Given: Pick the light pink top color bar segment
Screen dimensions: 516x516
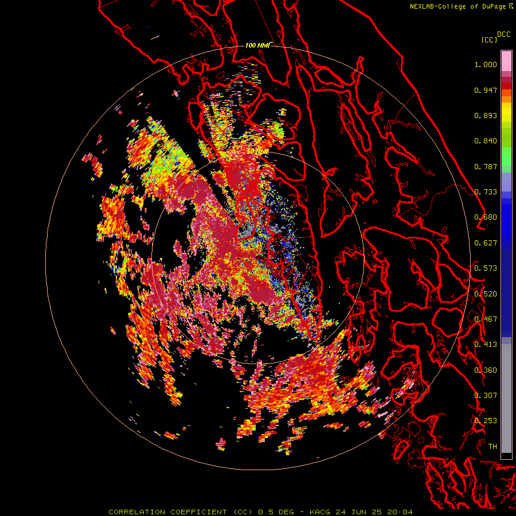Looking at the screenshot, I should 506,61.
